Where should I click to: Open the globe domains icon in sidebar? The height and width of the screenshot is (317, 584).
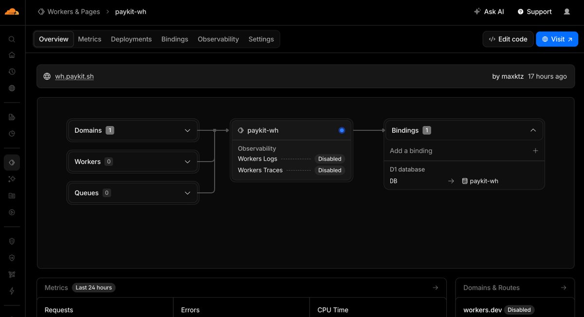pos(12,88)
